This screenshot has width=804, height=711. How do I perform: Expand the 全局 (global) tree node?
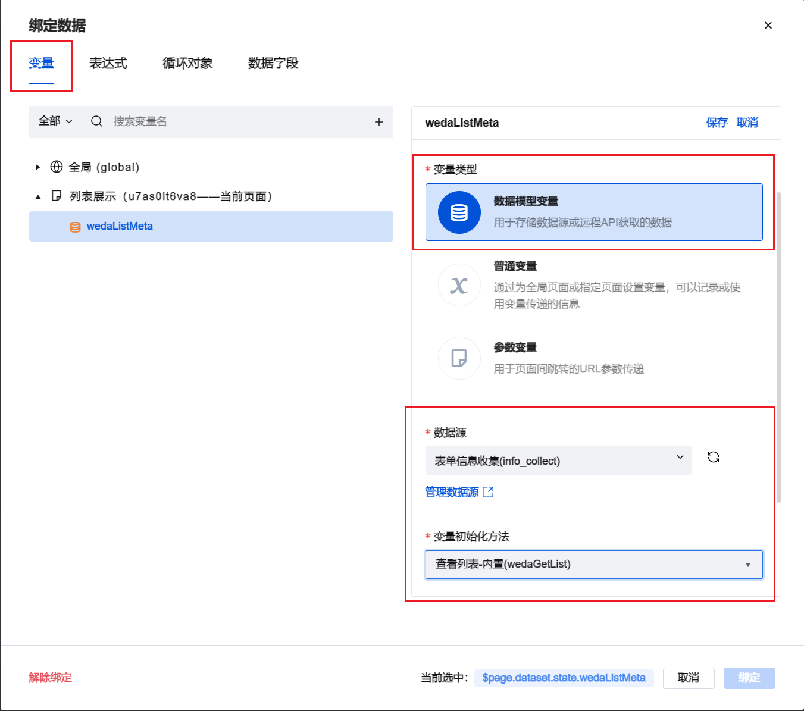pyautogui.click(x=38, y=167)
